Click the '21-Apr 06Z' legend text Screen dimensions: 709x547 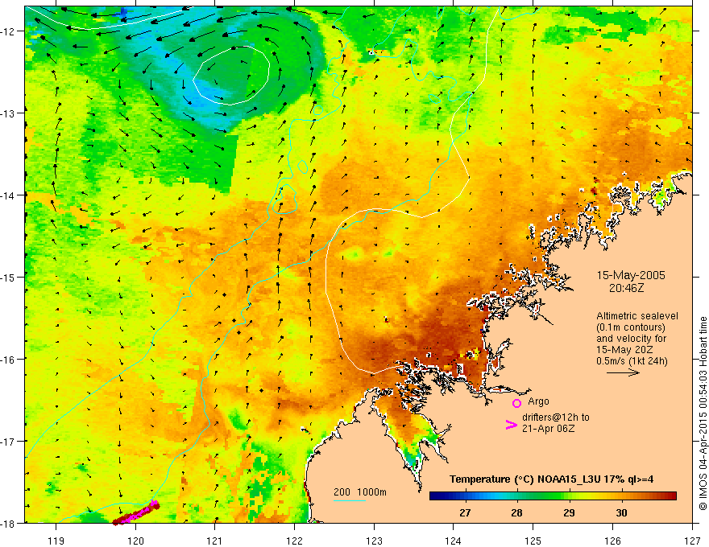click(548, 429)
